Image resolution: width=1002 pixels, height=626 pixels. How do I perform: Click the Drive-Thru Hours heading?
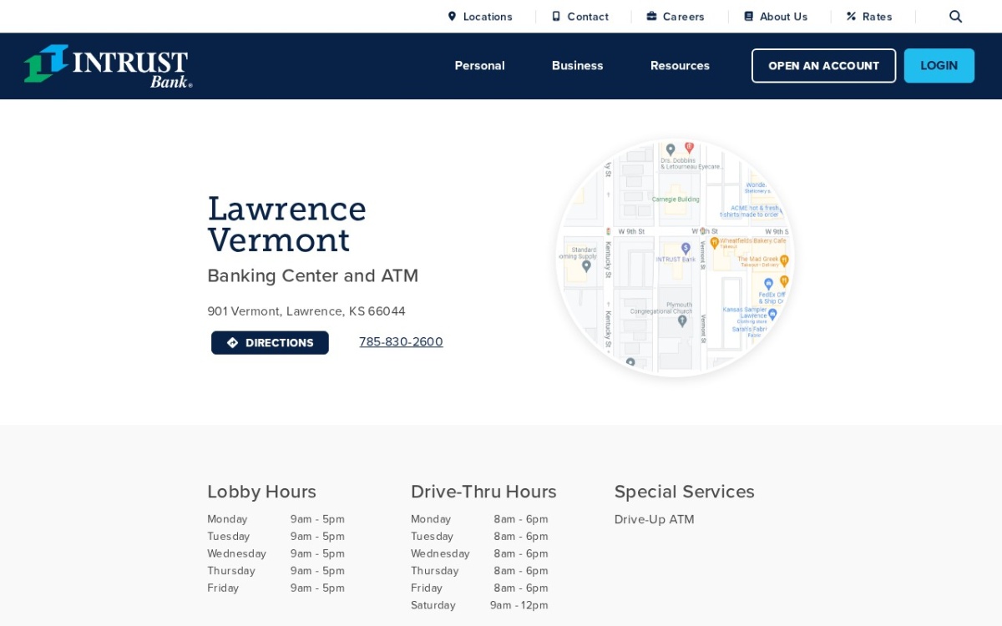coord(483,492)
